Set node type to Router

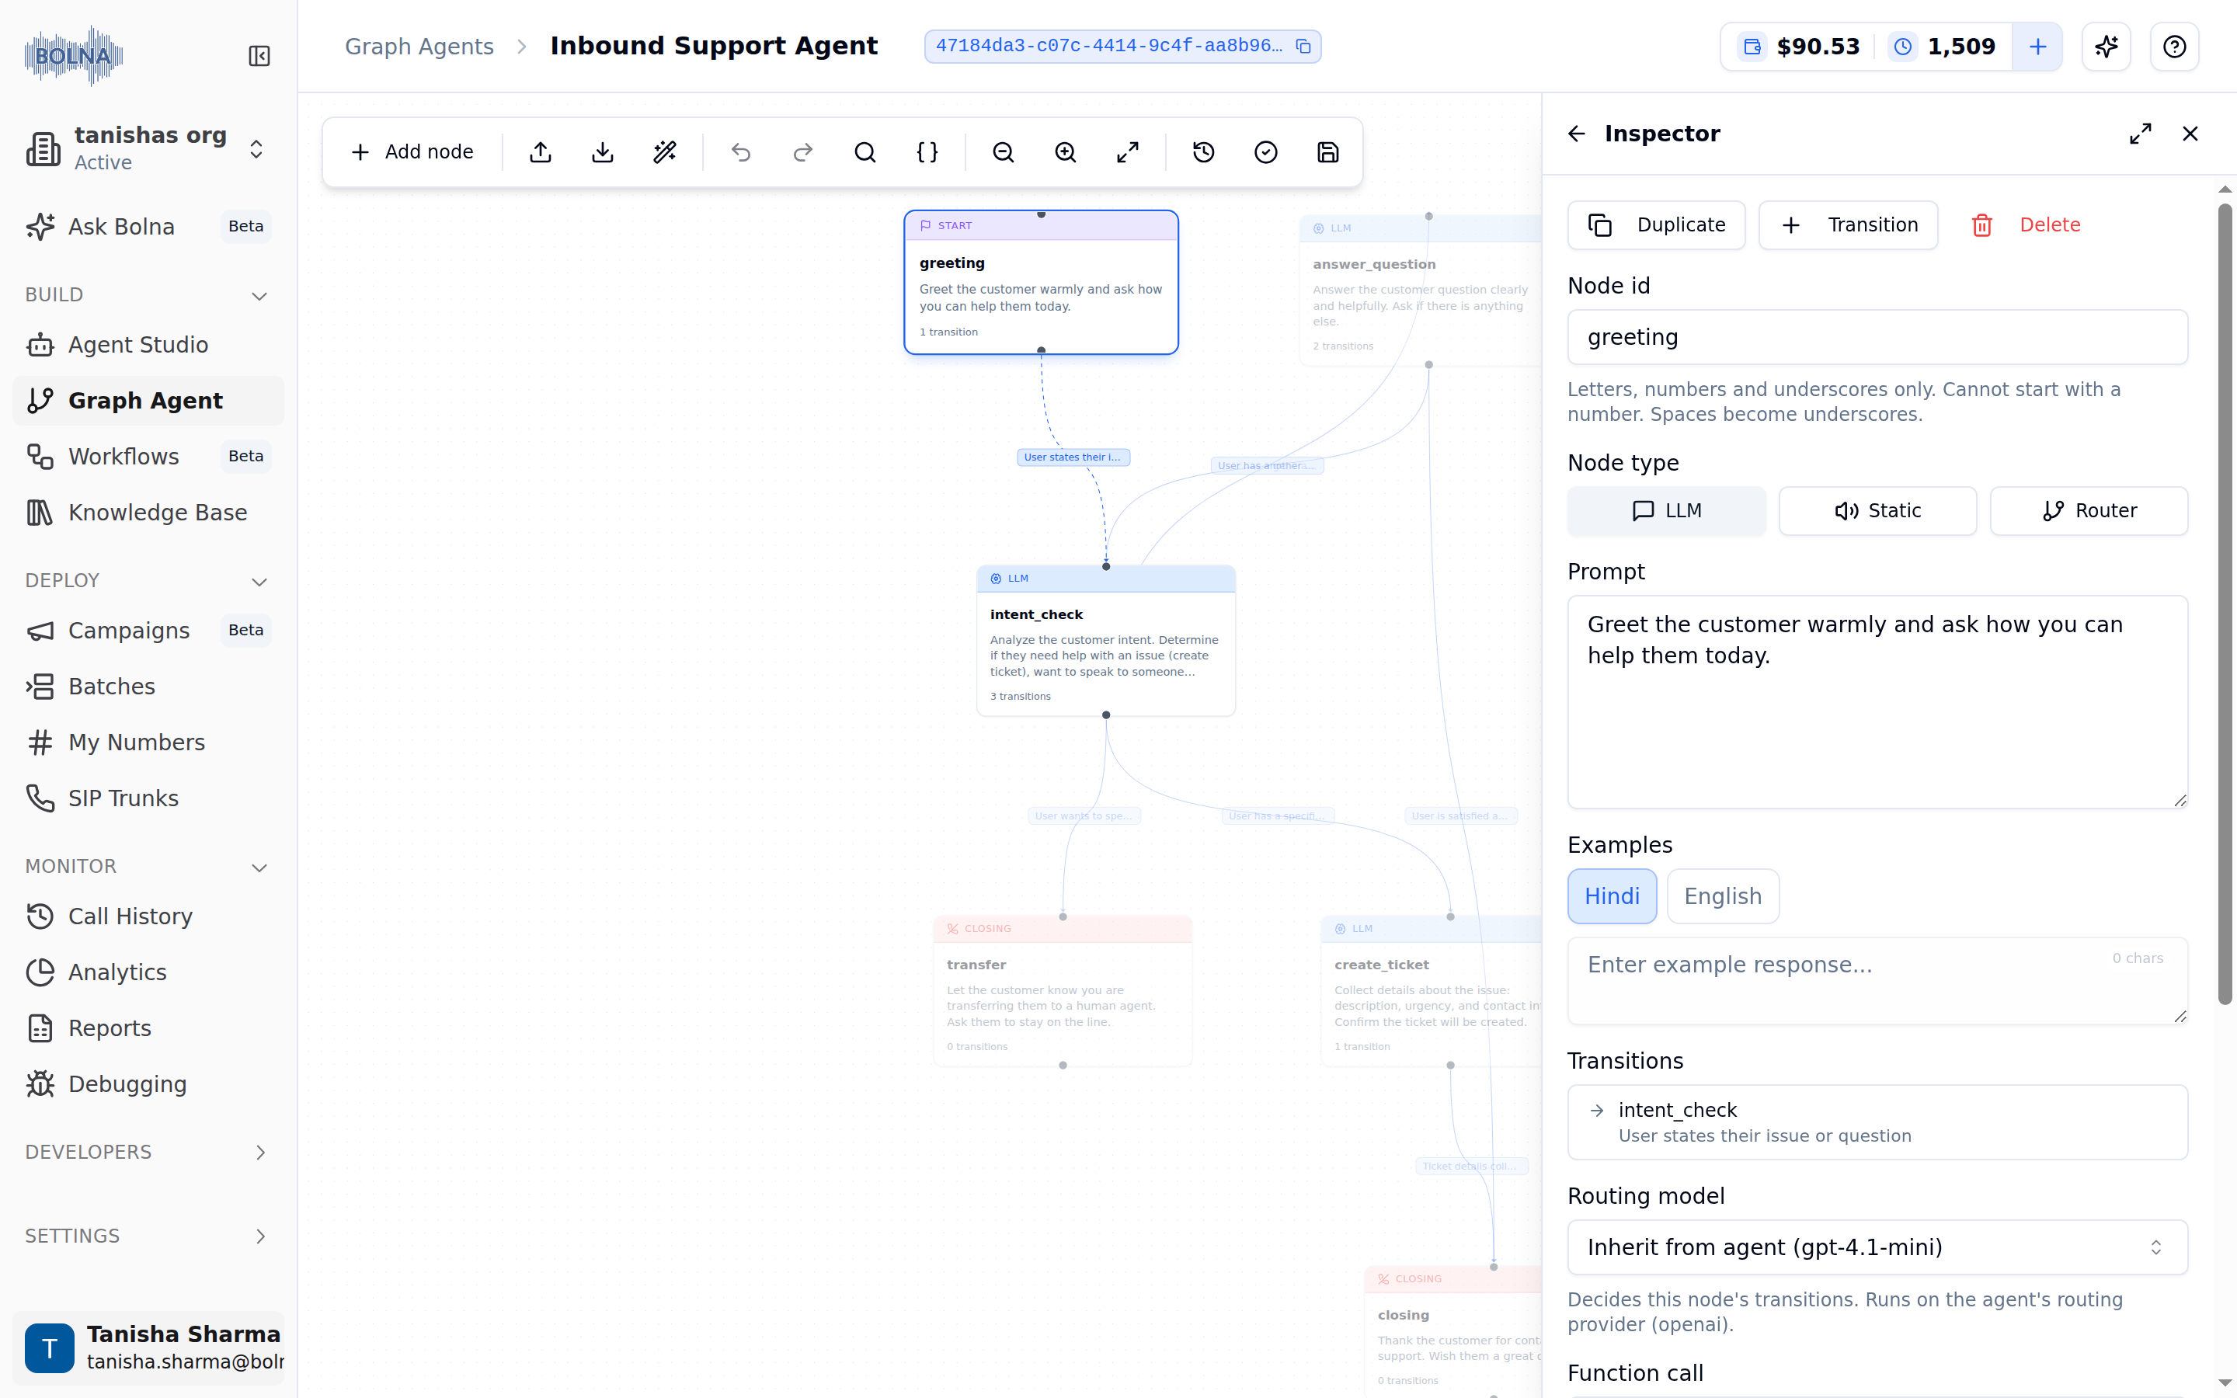(x=2089, y=511)
